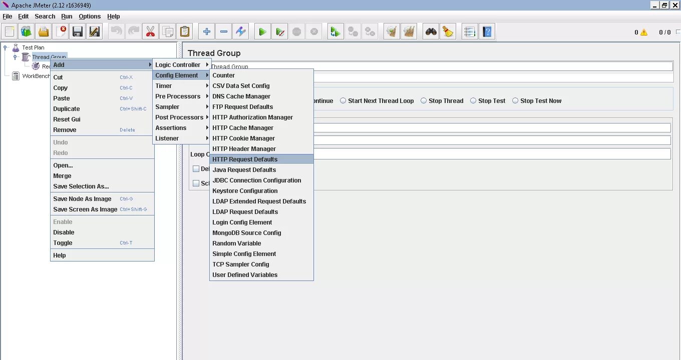Screen dimensions: 681x360
Task: Click the Thread Group name input field
Action: pyautogui.click(x=441, y=66)
